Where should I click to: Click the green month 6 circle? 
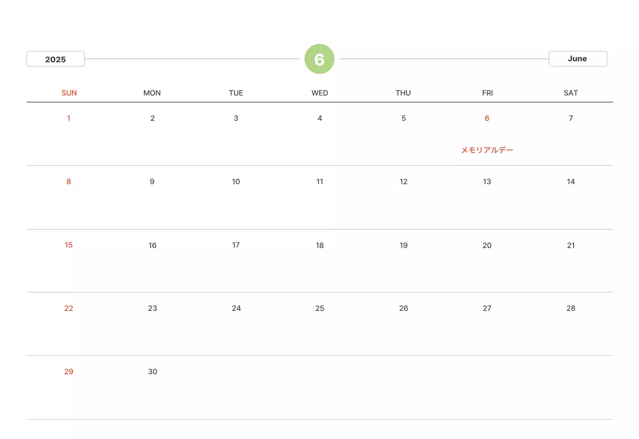[319, 59]
